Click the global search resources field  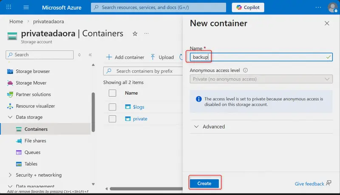[158, 7]
